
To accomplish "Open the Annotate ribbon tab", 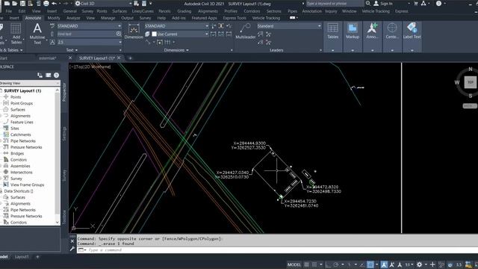I will click(x=33, y=18).
